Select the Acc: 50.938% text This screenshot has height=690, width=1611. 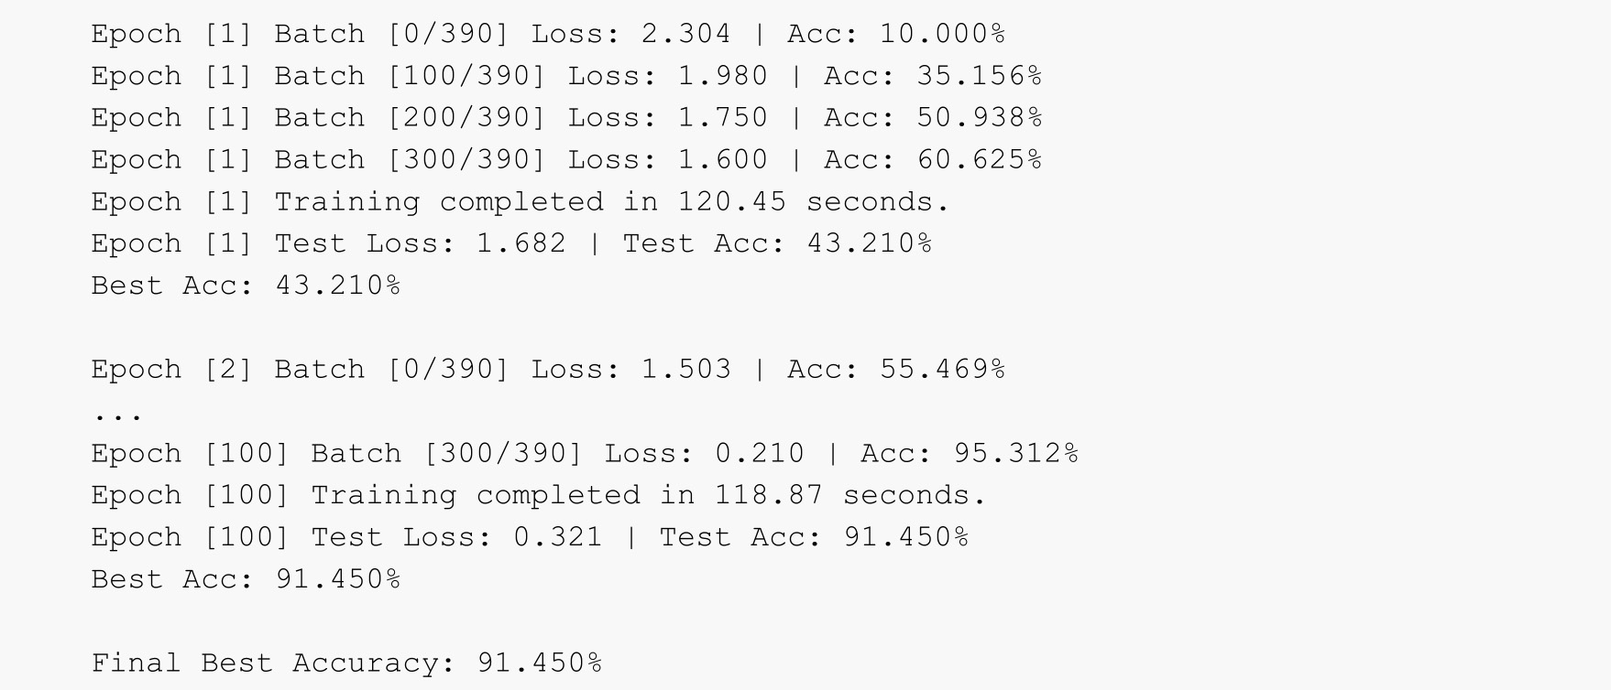tap(933, 118)
